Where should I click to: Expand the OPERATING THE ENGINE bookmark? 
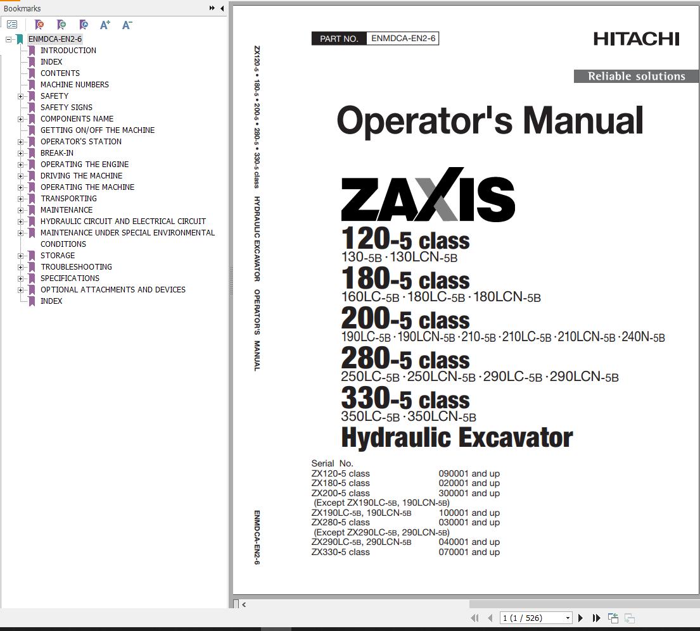point(20,165)
